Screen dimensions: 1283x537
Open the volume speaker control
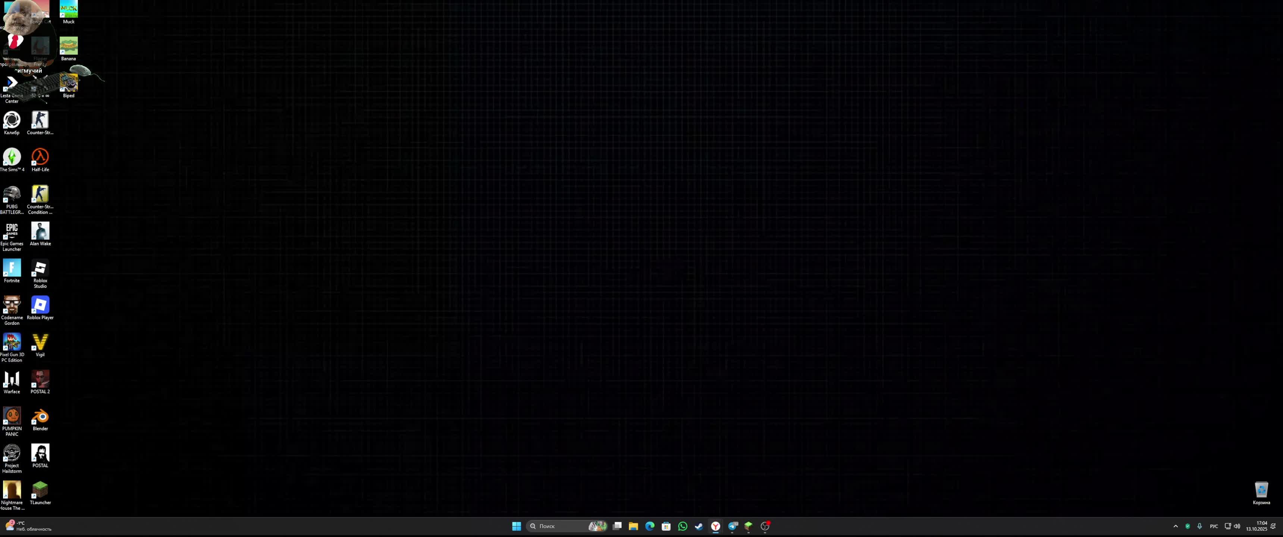(x=1237, y=526)
